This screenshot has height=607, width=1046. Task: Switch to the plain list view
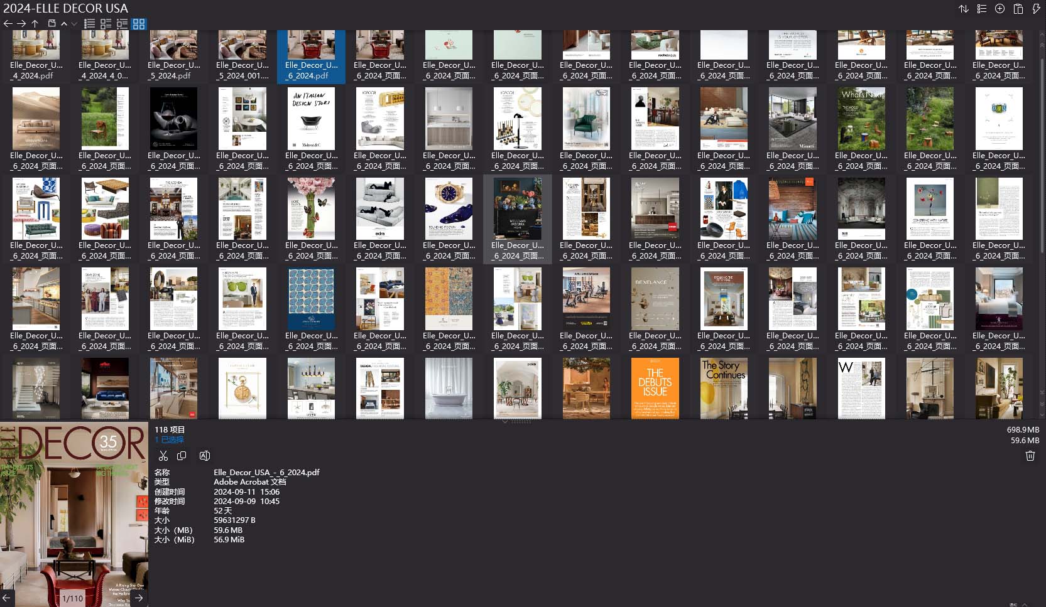(90, 24)
